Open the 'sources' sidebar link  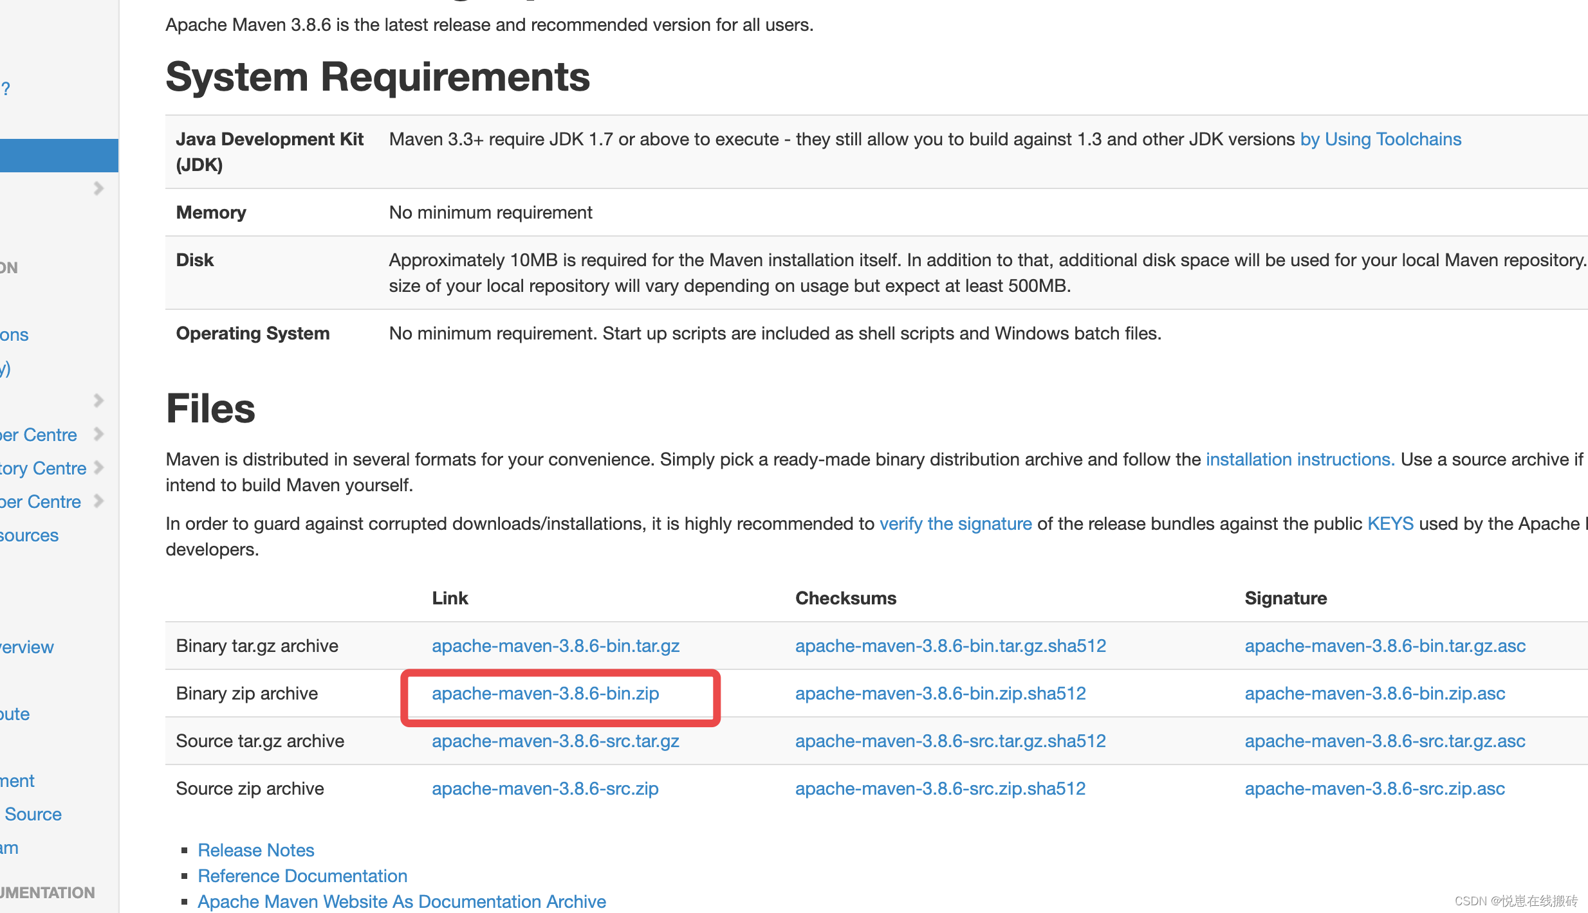[29, 535]
